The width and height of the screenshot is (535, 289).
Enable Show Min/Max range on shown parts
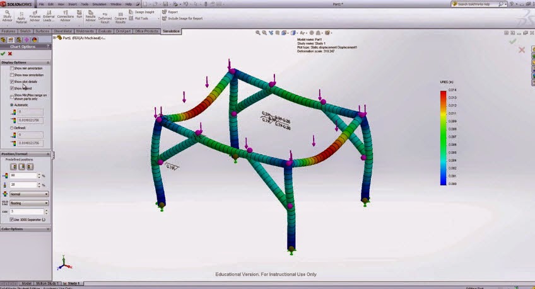tap(12, 97)
